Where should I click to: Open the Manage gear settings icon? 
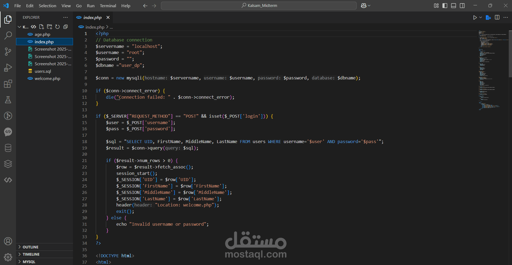pos(8,257)
